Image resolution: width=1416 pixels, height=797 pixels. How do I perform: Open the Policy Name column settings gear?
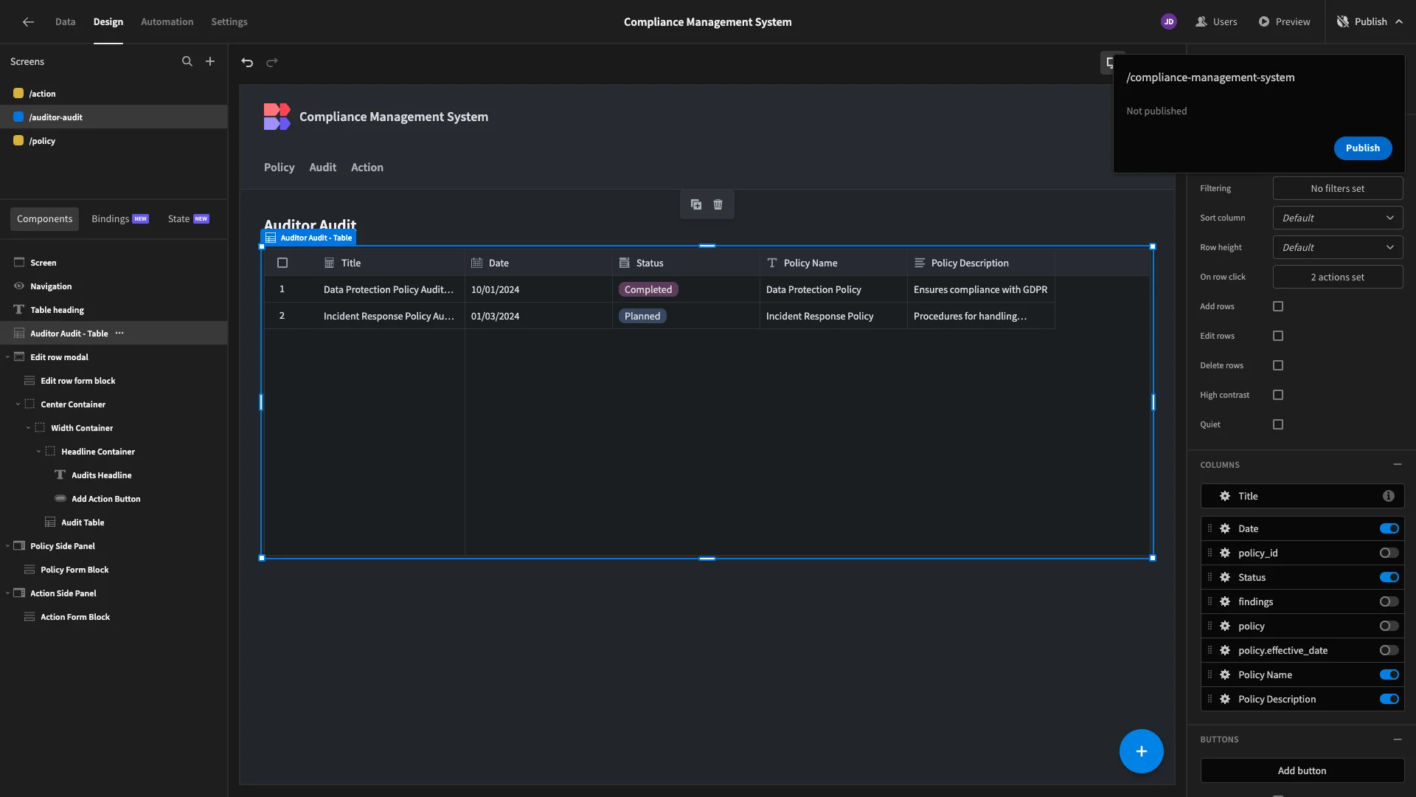[x=1225, y=675]
